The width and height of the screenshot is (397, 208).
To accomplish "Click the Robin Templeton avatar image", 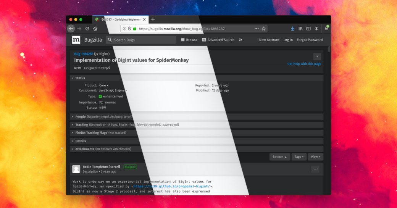I will click(x=76, y=169).
